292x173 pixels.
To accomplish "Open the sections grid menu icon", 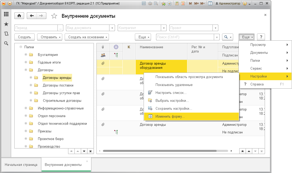I will [x=6, y=14].
